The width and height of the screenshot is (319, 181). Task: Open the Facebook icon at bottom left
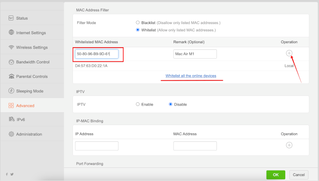click(x=7, y=174)
